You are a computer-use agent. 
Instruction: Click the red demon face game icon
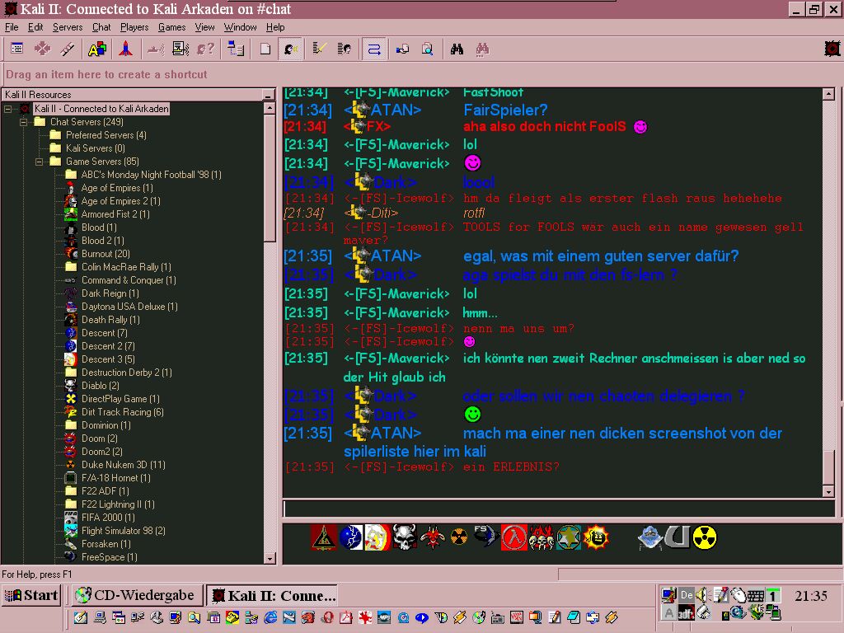click(432, 537)
